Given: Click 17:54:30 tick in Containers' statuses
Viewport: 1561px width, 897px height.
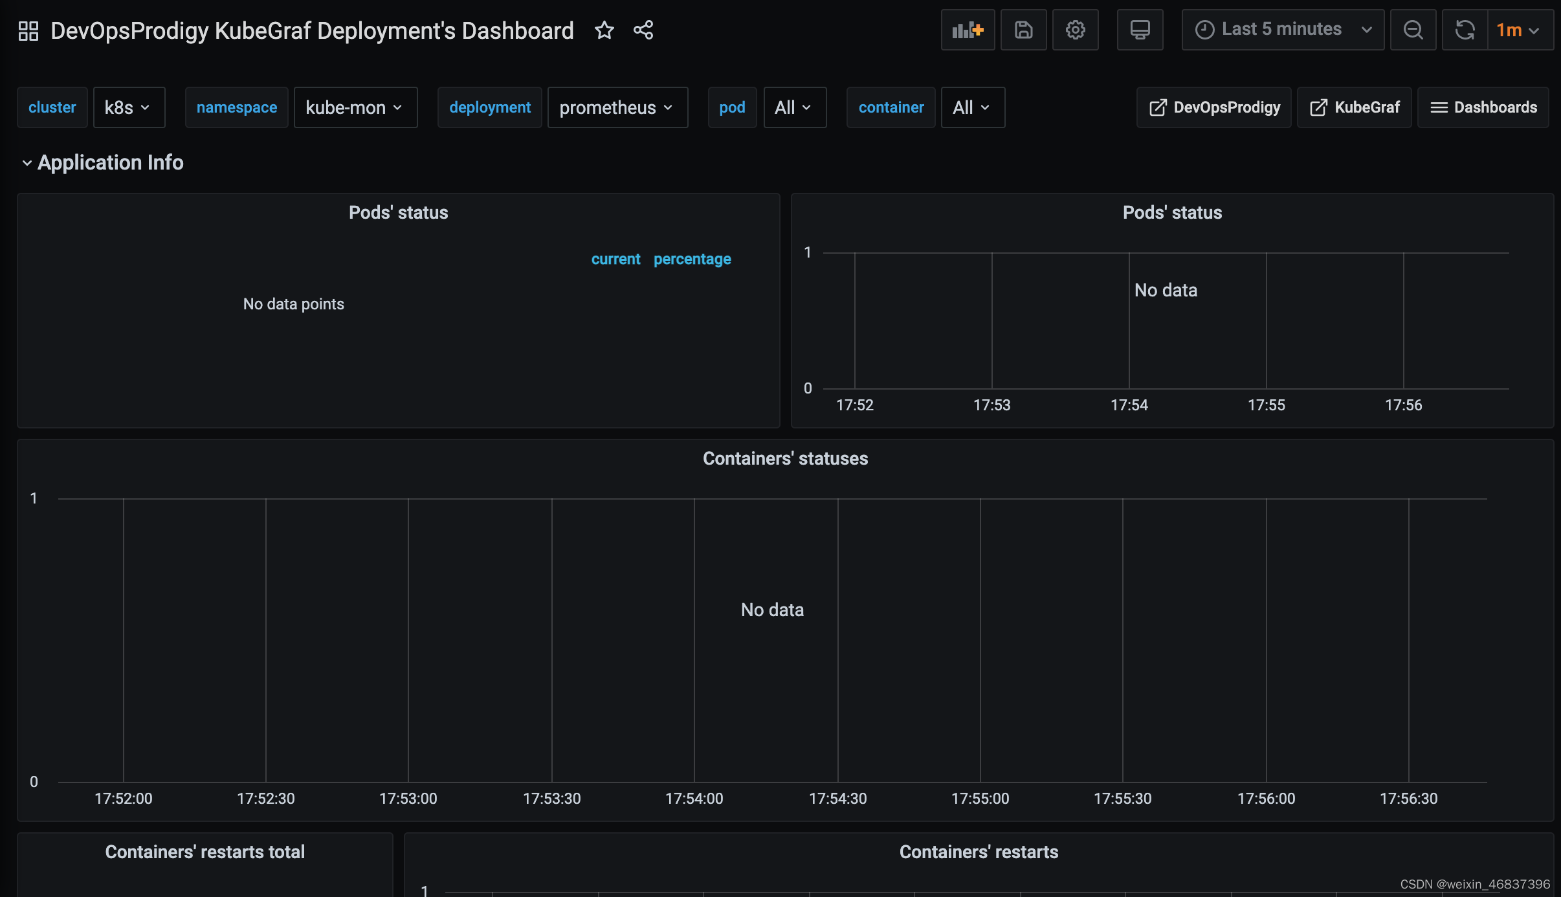Looking at the screenshot, I should click(x=837, y=799).
